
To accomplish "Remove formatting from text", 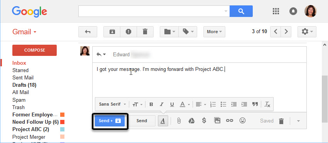I will (x=267, y=104).
